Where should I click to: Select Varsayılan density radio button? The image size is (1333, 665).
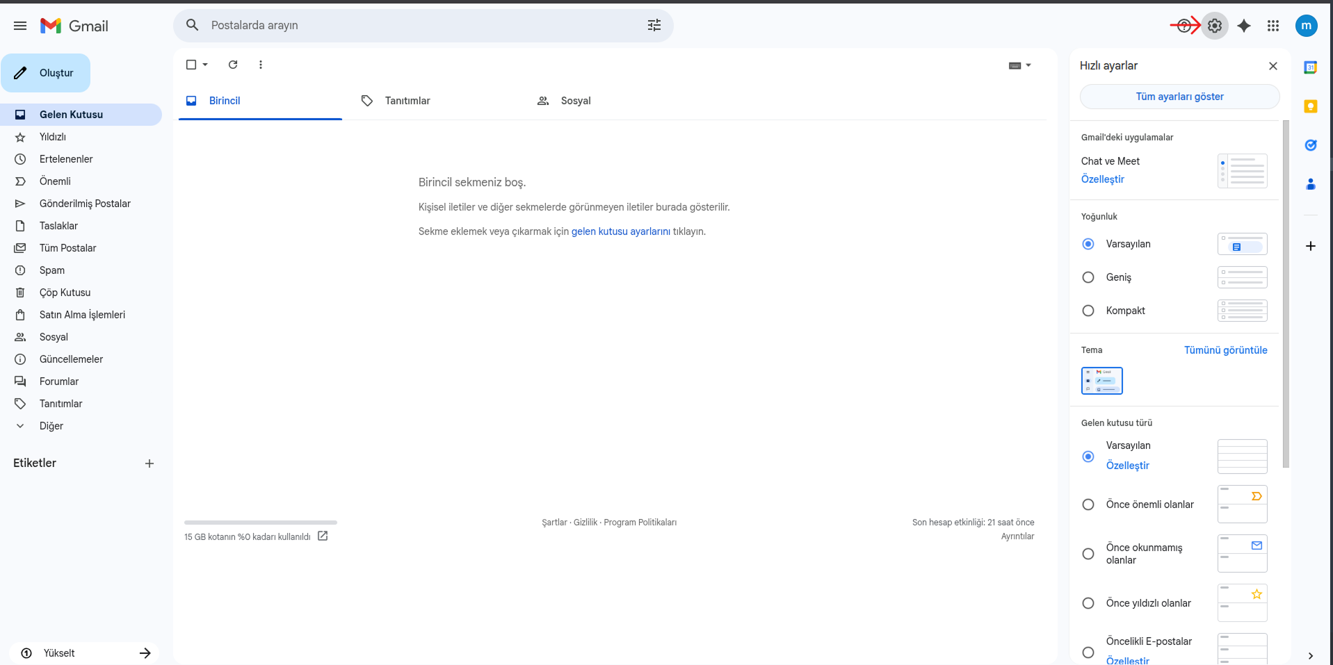coord(1088,244)
